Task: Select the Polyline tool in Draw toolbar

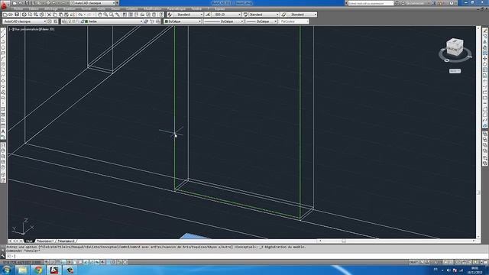Action: coord(3,41)
